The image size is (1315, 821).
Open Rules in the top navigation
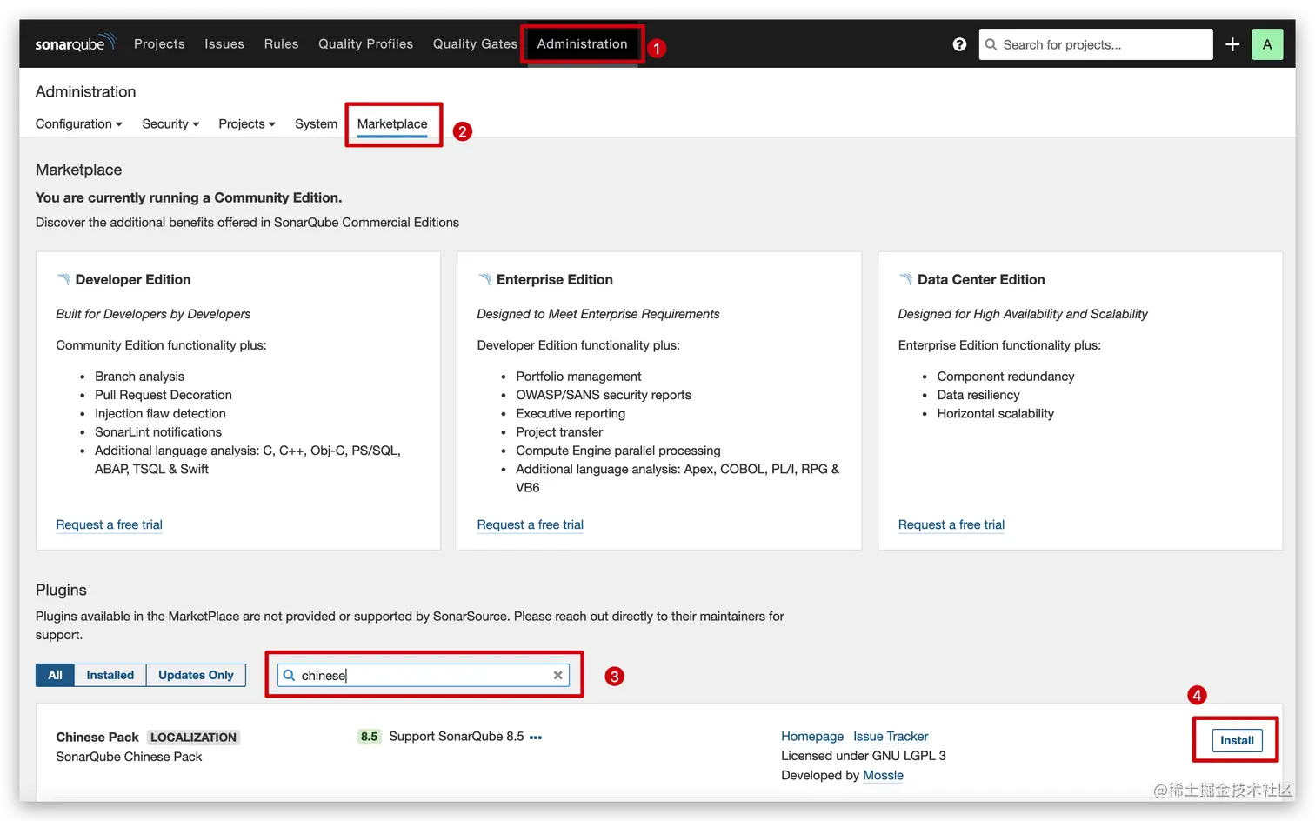coord(281,43)
